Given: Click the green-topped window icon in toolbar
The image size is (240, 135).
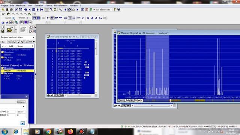Looking at the screenshot, I should click(91, 9).
